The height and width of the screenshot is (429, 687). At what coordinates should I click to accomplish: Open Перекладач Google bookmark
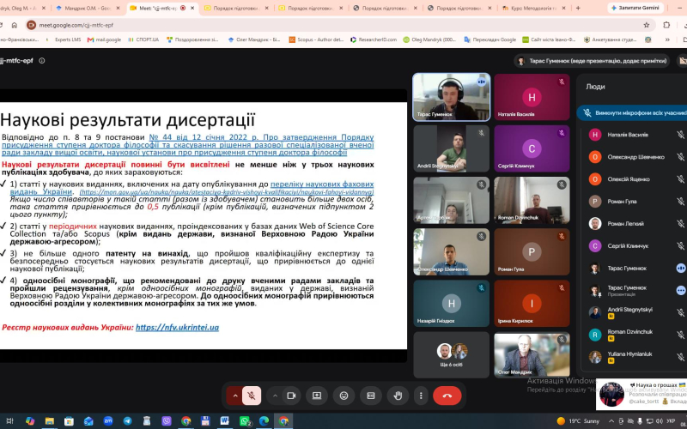coord(489,39)
